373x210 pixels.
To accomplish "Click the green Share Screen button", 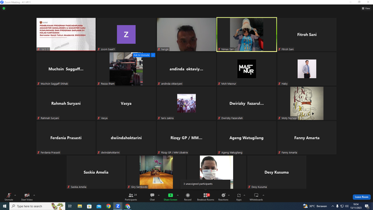I will [170, 197].
